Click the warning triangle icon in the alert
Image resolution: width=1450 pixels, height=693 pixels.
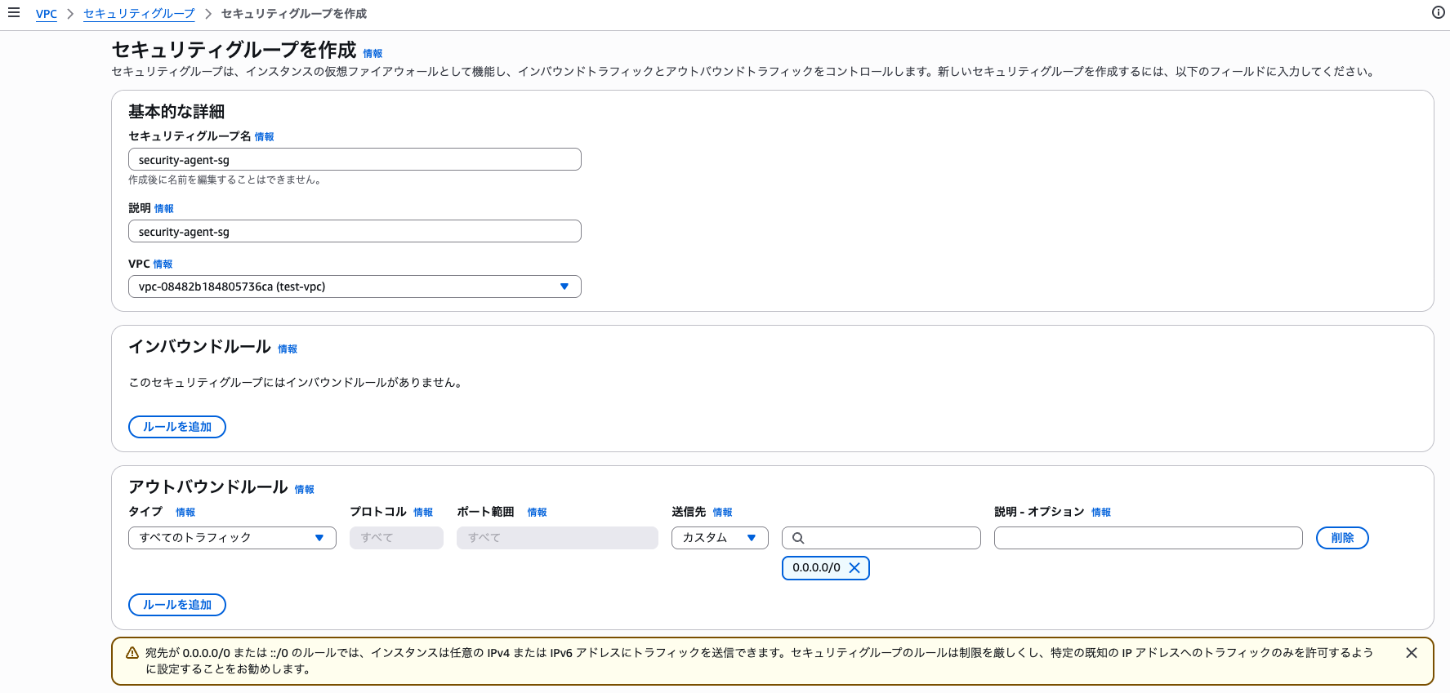click(x=132, y=653)
